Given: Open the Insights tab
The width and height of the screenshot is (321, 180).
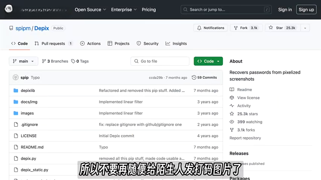Looking at the screenshot, I should [176, 43].
